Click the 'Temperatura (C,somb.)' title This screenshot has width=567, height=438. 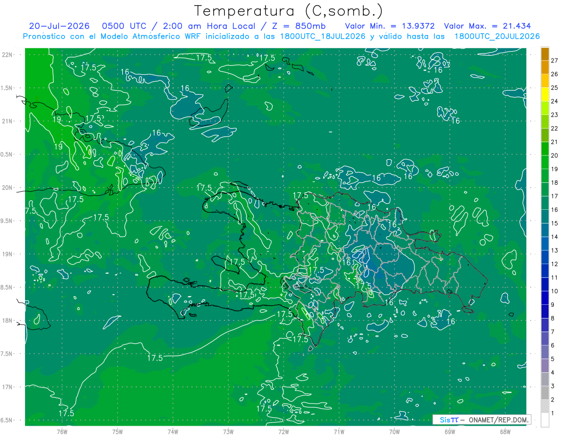(x=289, y=11)
